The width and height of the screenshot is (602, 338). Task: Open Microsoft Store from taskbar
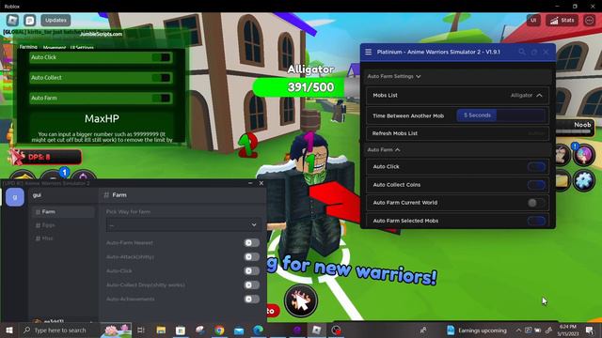pyautogui.click(x=181, y=330)
